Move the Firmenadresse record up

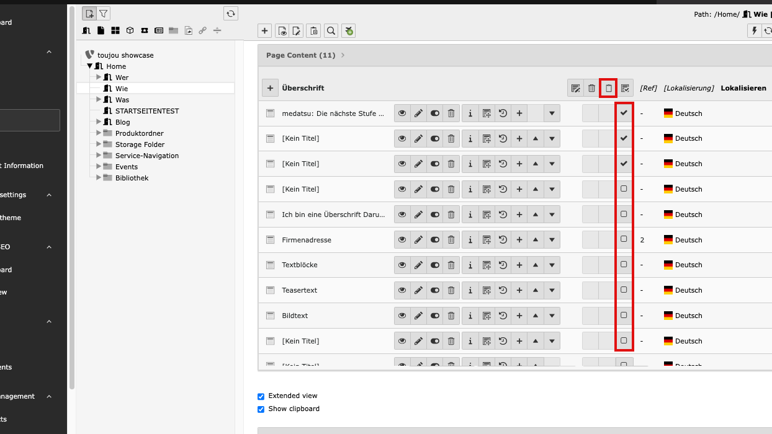[536, 240]
